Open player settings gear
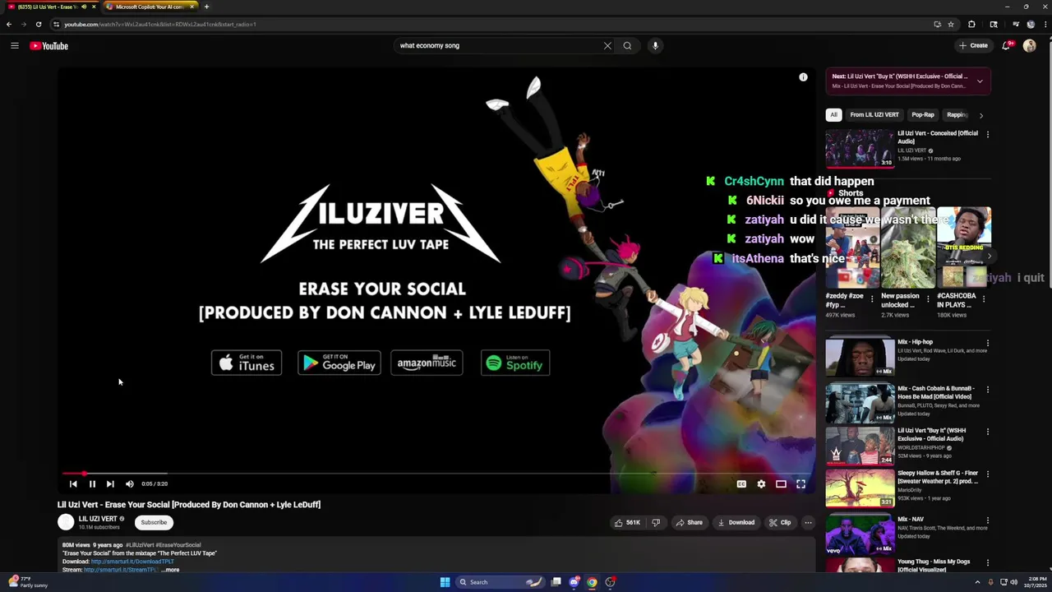 761,484
